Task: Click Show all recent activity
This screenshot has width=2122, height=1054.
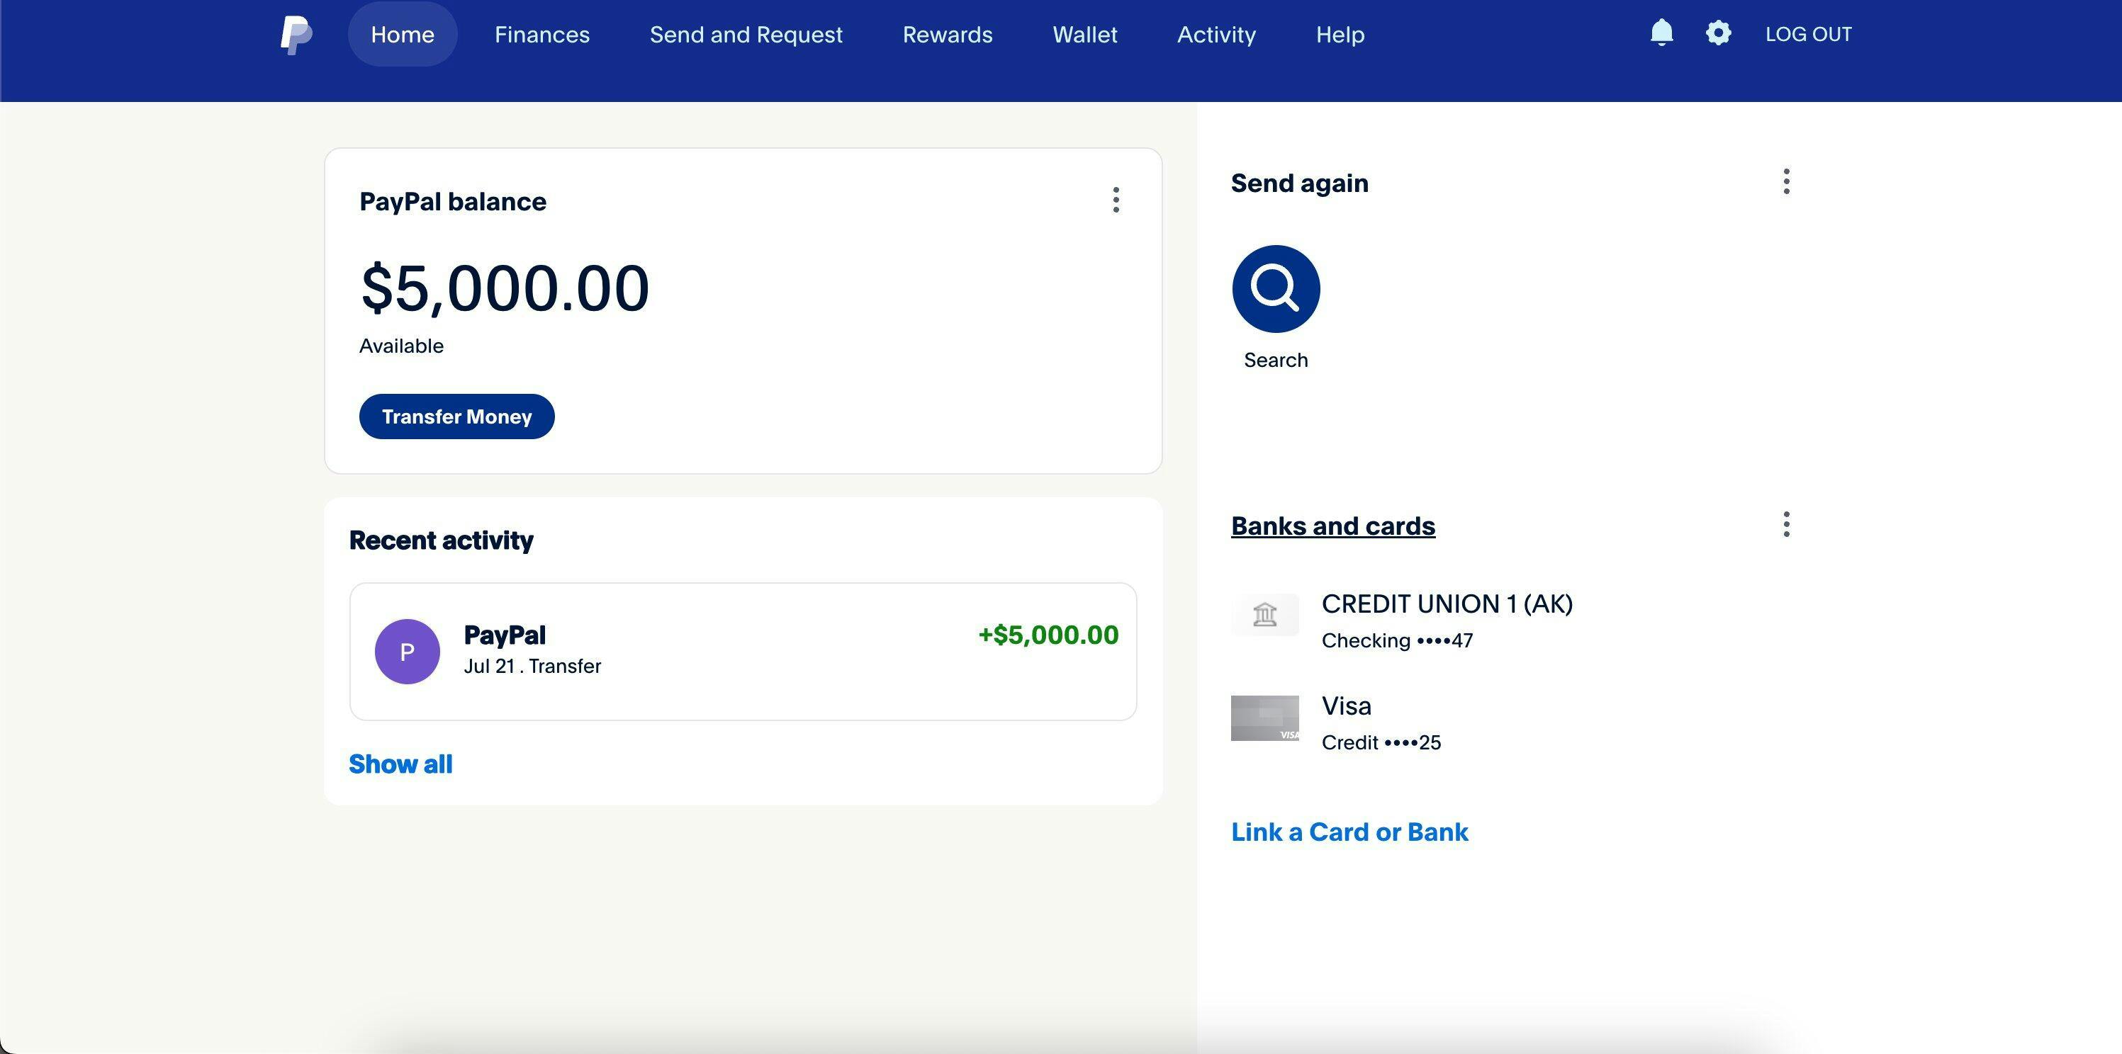Action: pos(400,764)
